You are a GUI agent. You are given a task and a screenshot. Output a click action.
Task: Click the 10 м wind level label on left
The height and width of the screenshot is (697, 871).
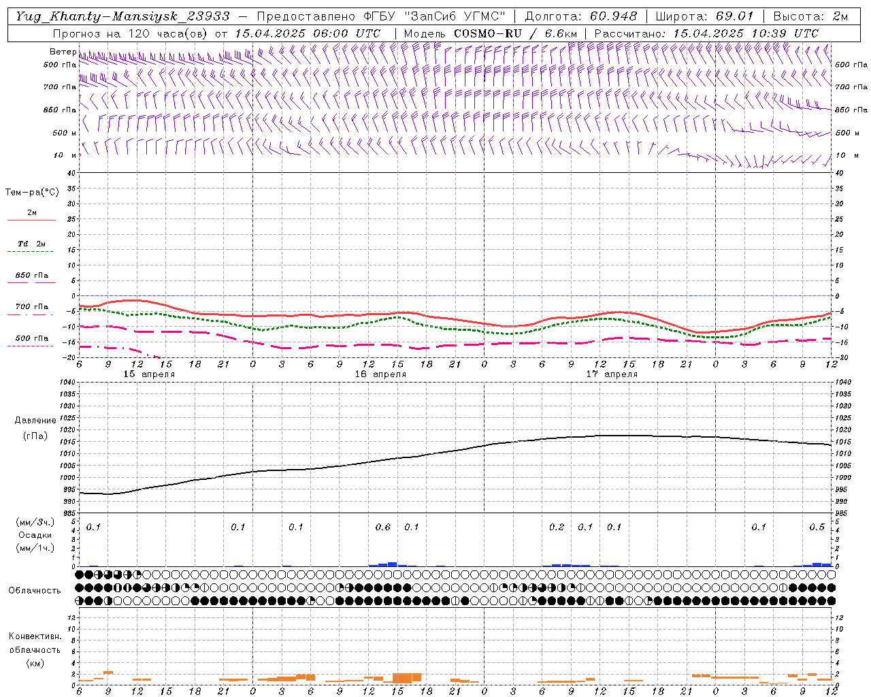(x=65, y=155)
